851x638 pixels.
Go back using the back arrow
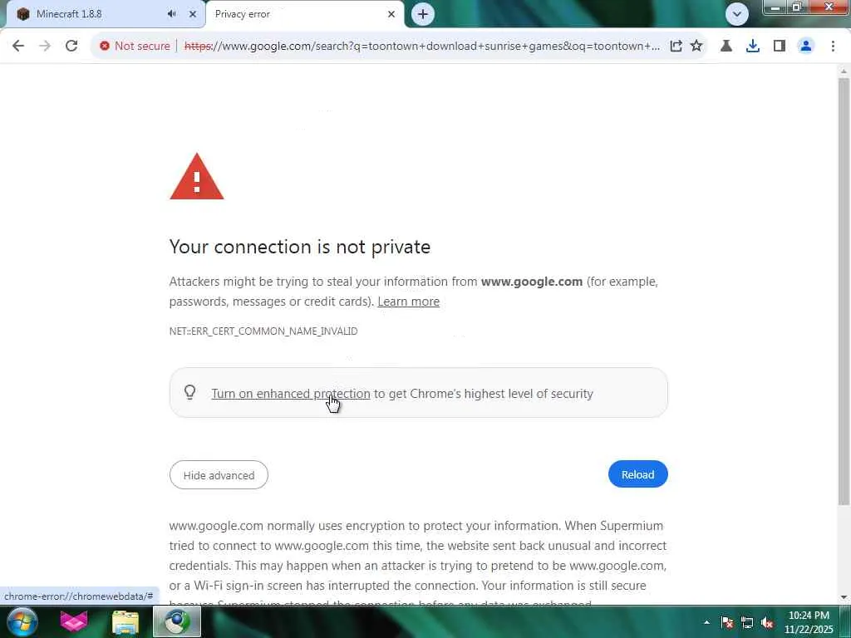point(18,46)
